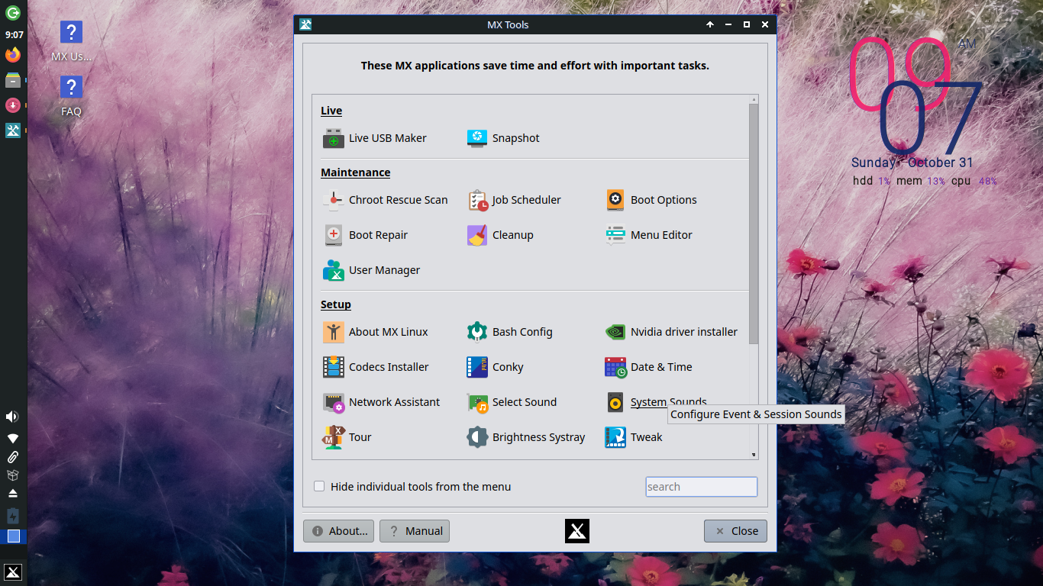Click the Setup section heading
Image resolution: width=1043 pixels, height=586 pixels.
click(335, 304)
